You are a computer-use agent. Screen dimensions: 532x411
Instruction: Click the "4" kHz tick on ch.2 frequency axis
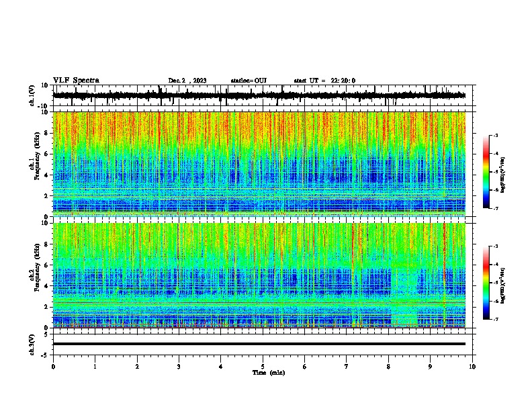point(46,286)
